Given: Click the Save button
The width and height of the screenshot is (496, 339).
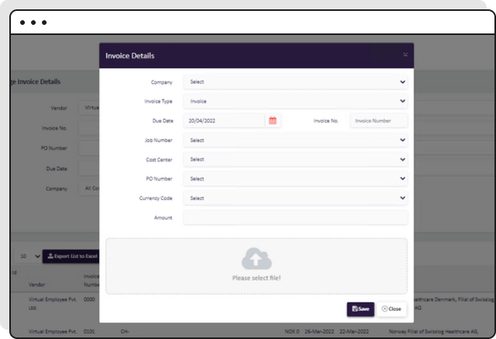Looking at the screenshot, I should [x=360, y=309].
